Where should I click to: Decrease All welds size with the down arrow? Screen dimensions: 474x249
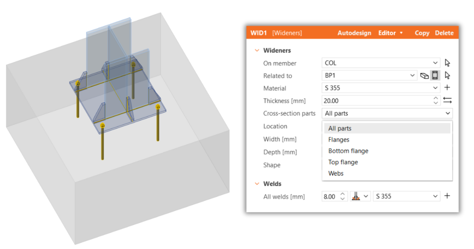coord(342,198)
